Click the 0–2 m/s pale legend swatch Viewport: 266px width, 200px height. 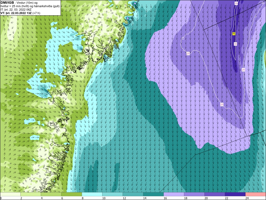pos(10,194)
